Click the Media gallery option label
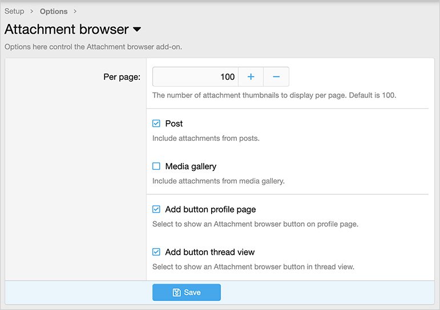Image resolution: width=440 pixels, height=310 pixels. pyautogui.click(x=191, y=166)
